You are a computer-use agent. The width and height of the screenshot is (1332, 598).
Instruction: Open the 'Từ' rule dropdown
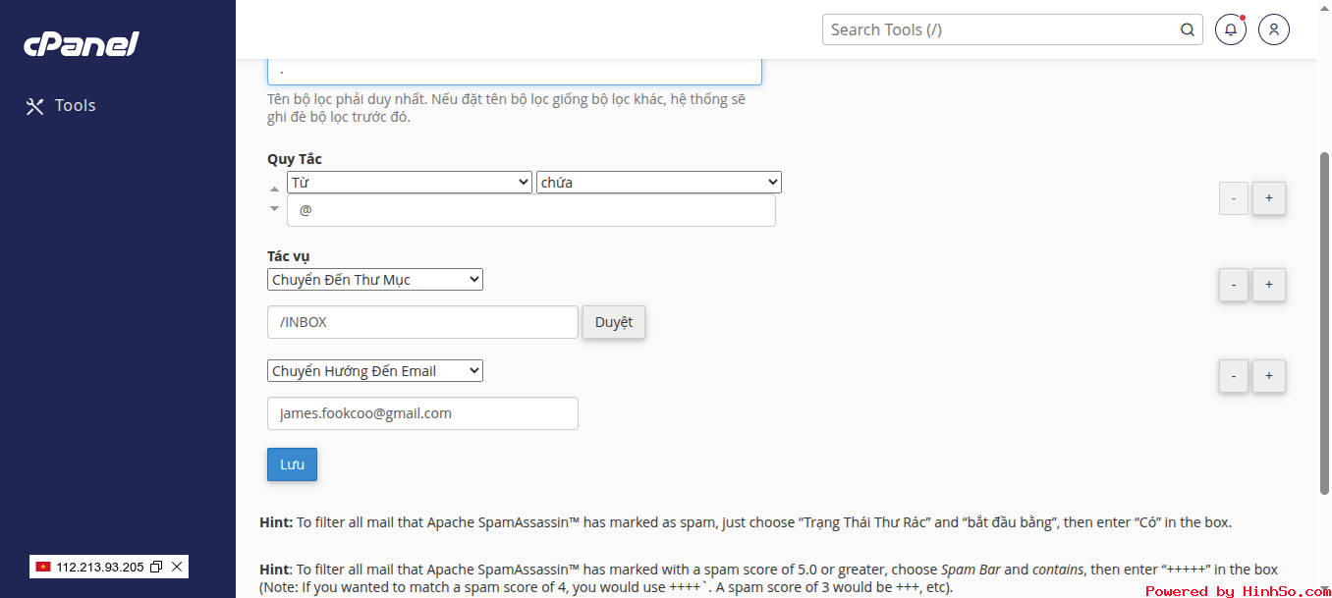click(410, 183)
